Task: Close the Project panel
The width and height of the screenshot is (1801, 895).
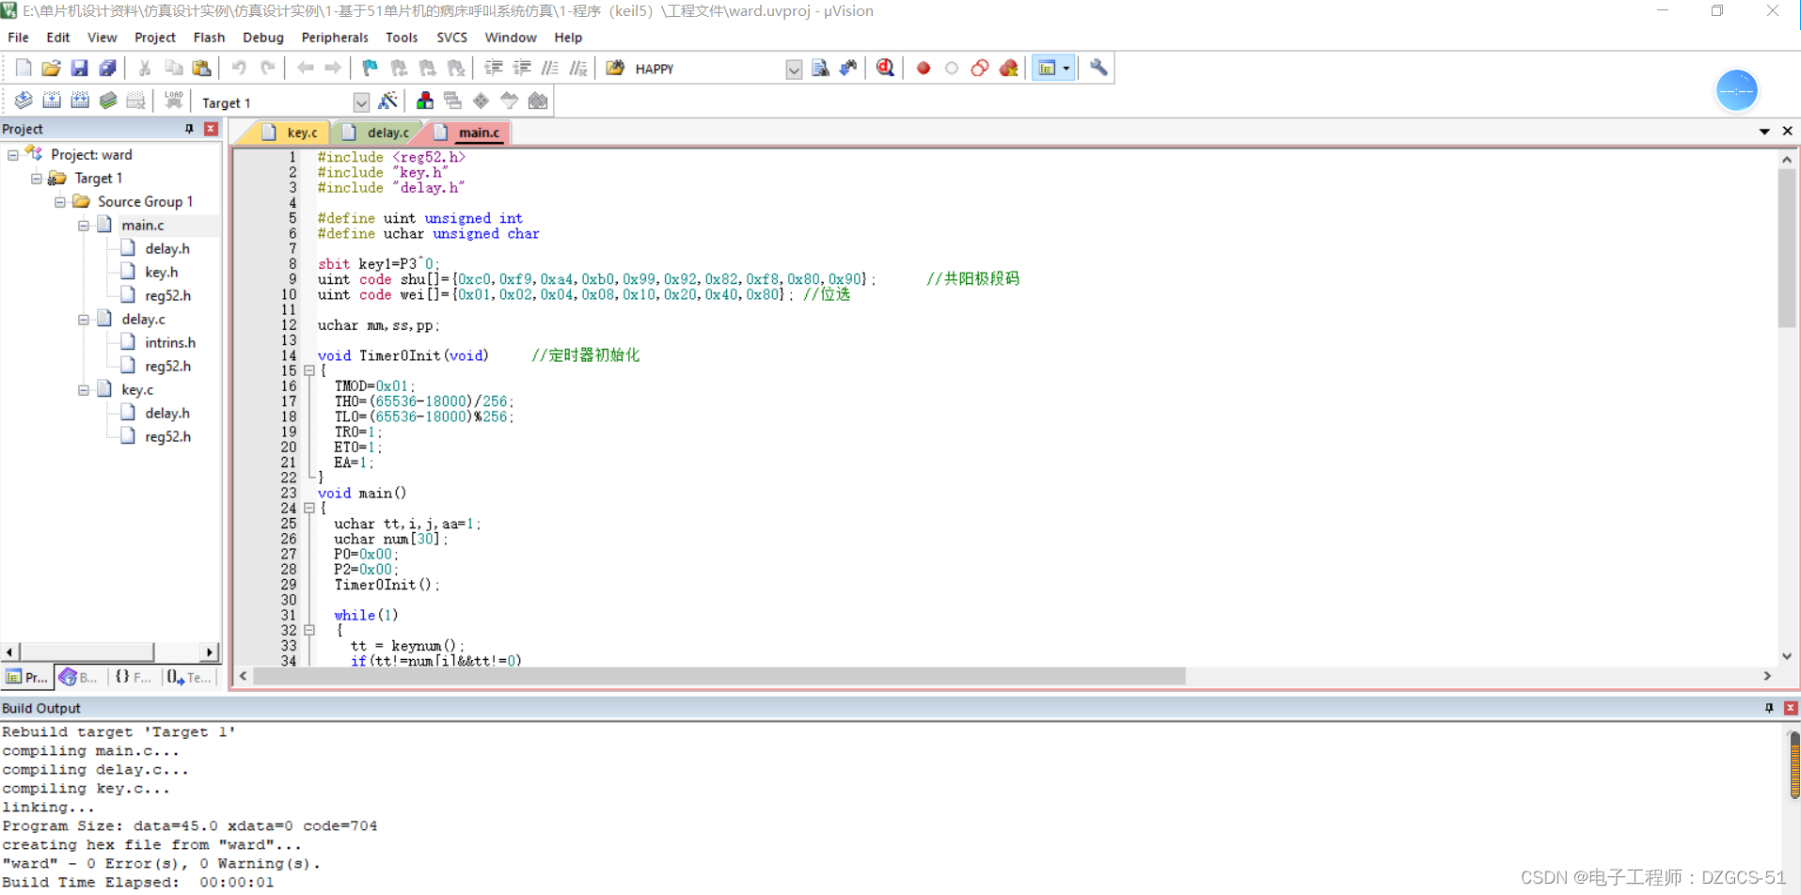Action: click(211, 129)
